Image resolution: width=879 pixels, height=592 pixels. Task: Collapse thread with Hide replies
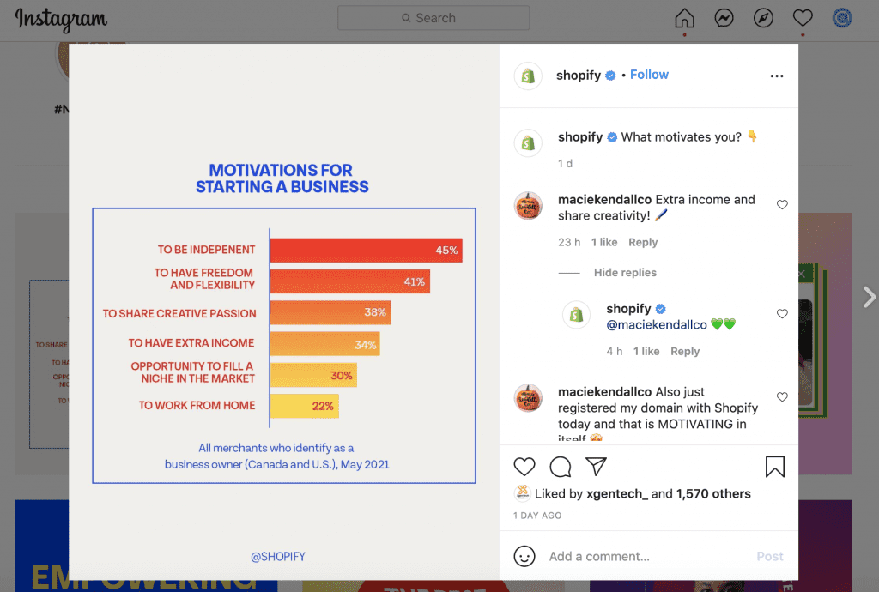(625, 272)
